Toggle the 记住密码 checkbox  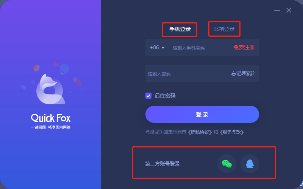pos(148,96)
